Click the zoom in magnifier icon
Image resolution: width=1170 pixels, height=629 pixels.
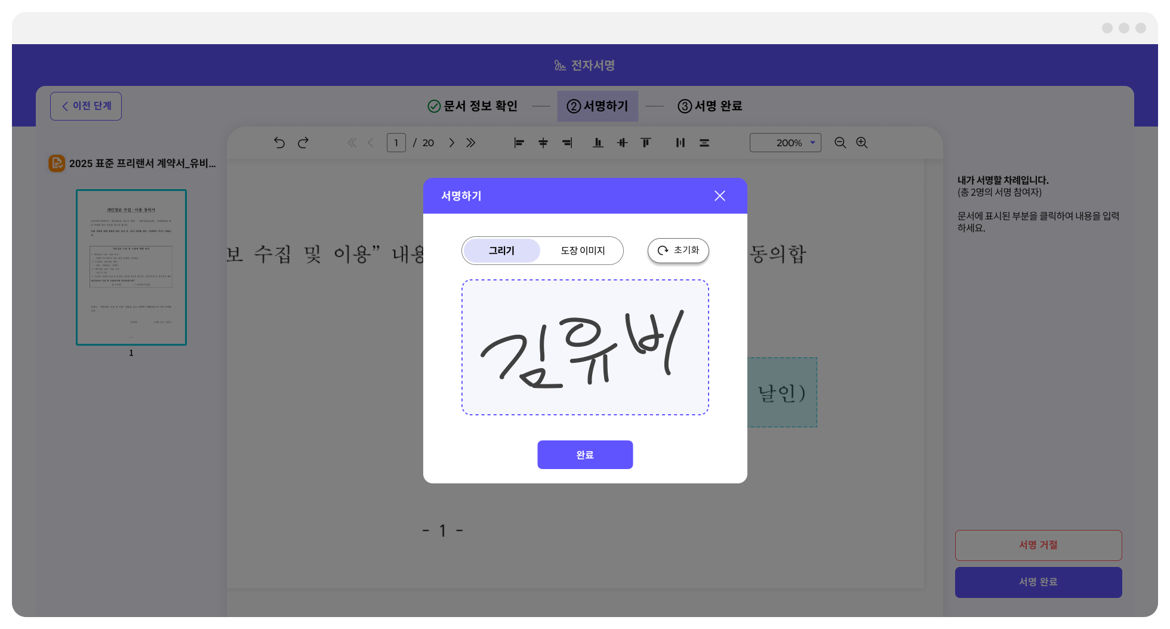click(862, 143)
